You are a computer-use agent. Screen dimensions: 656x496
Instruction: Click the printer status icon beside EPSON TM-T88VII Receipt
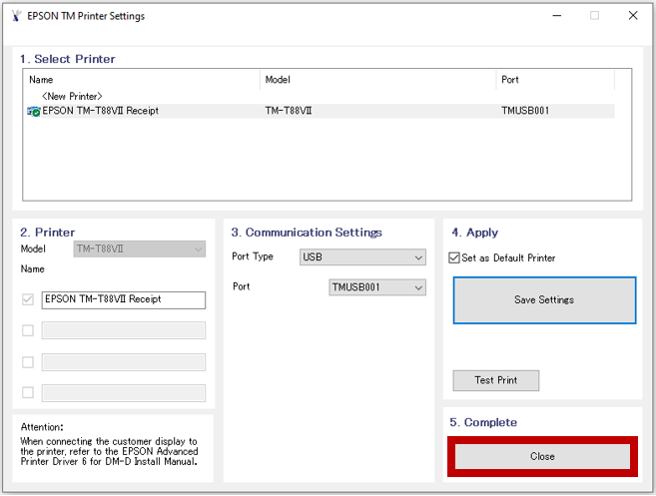(34, 112)
